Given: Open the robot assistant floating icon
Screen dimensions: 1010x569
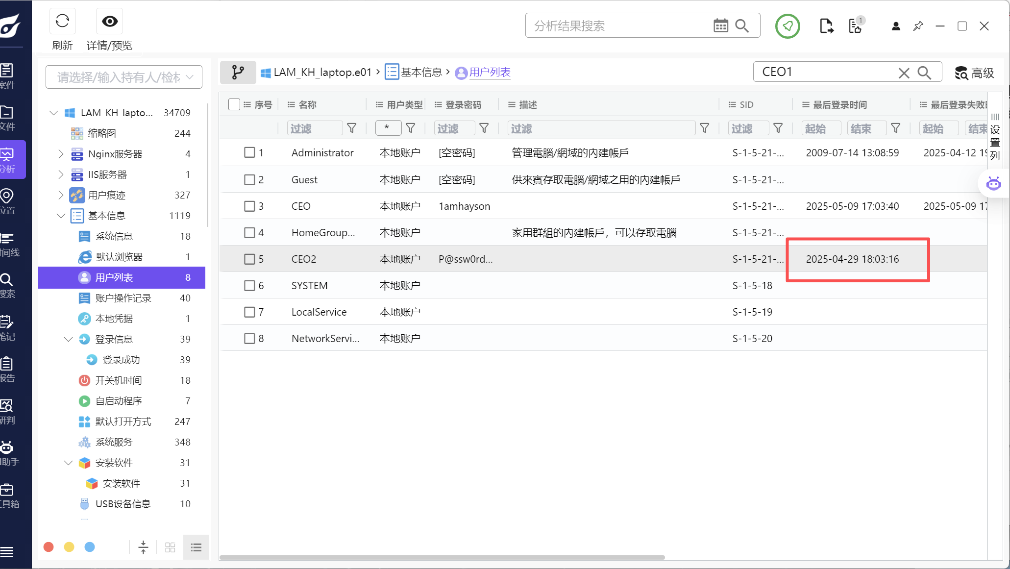Looking at the screenshot, I should (993, 184).
